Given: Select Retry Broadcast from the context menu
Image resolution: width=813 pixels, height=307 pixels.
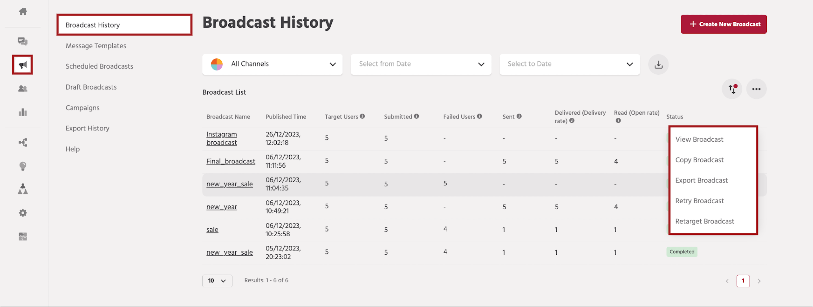Looking at the screenshot, I should pos(700,201).
